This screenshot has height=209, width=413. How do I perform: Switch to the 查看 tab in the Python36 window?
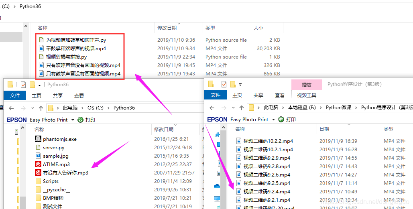click(79, 95)
